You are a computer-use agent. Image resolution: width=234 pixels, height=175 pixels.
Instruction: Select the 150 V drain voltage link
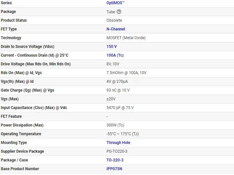[112, 47]
